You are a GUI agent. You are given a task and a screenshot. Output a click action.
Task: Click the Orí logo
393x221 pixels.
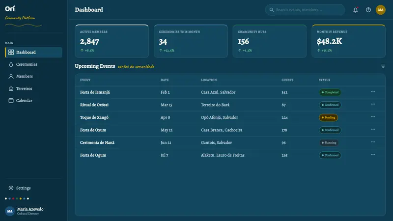[x=10, y=9]
